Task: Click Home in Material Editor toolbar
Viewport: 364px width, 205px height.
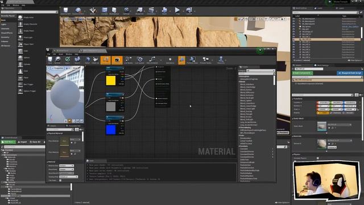Action: [x=87, y=60]
